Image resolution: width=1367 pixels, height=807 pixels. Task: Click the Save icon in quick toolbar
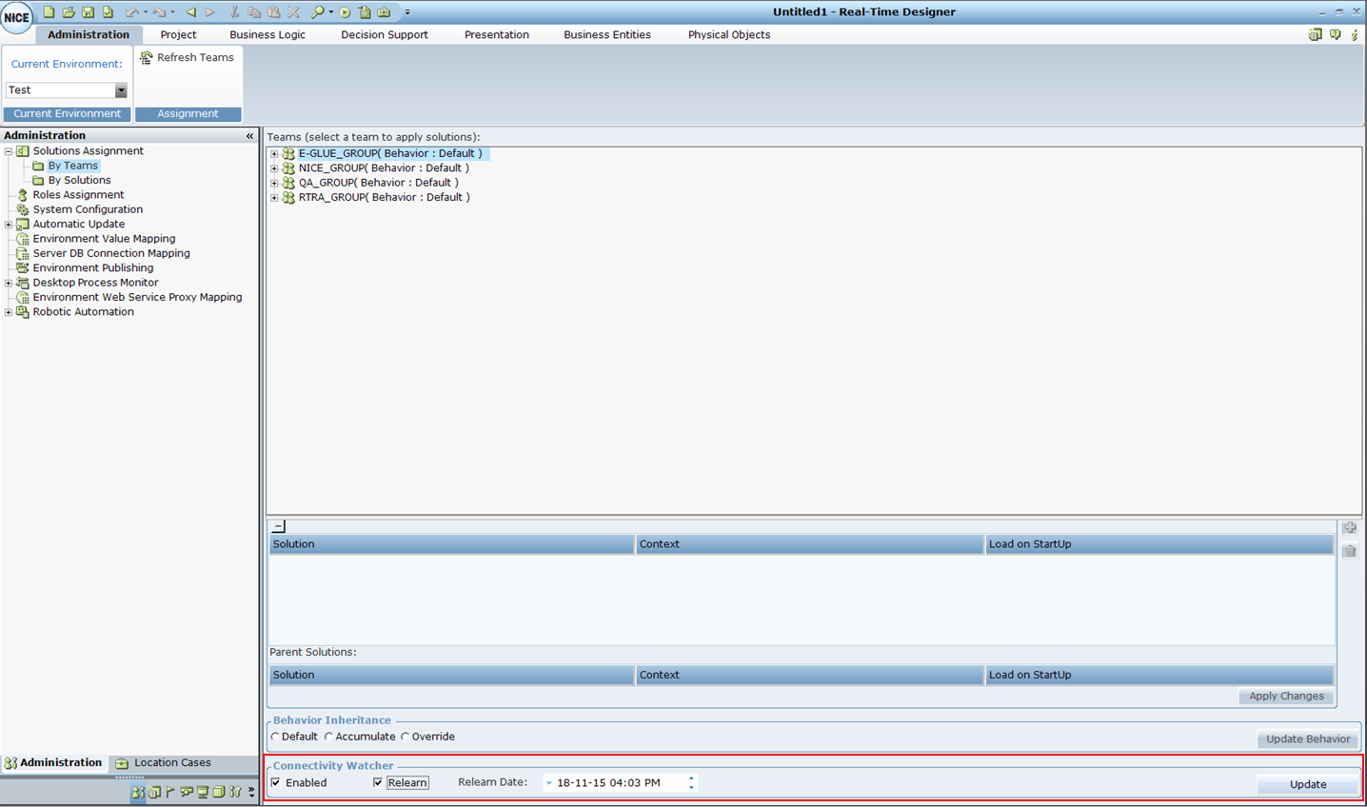(x=88, y=12)
